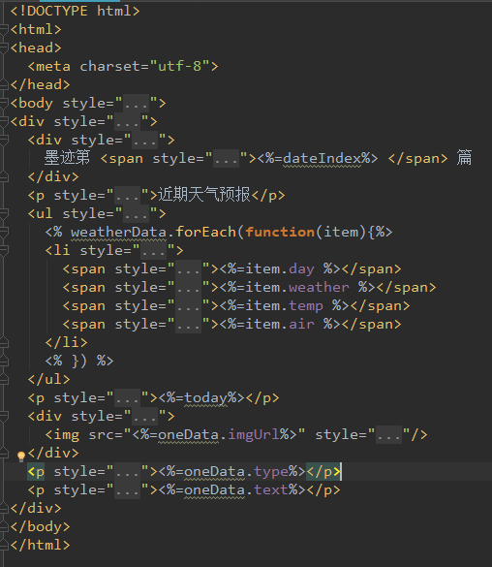Screen dimensions: 492x567
Task: Collapse the <li style> fold marker
Action: (x=3, y=250)
